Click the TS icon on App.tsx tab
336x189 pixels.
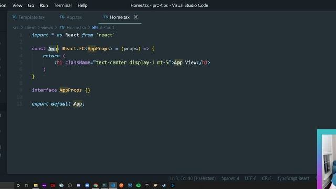[x=62, y=17]
